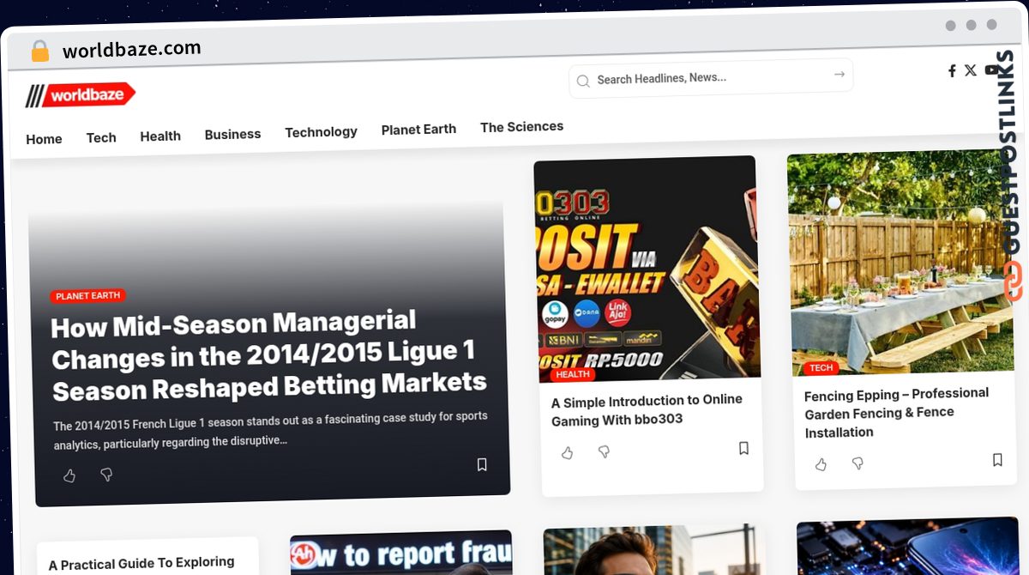Image resolution: width=1029 pixels, height=575 pixels.
Task: Open 'Fencing Epping – Professional Garden Fencing' link
Action: click(896, 413)
